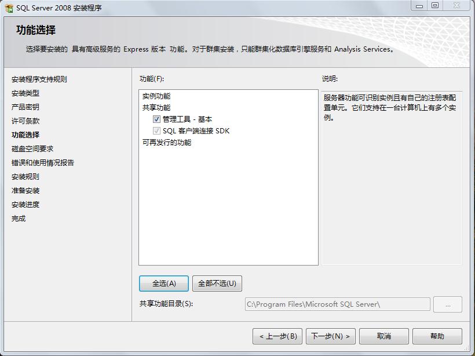Image resolution: width=475 pixels, height=356 pixels.
Task: Select the 共享功能 tree item
Action: [x=156, y=108]
